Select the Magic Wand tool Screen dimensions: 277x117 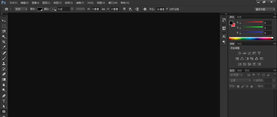coord(4,37)
